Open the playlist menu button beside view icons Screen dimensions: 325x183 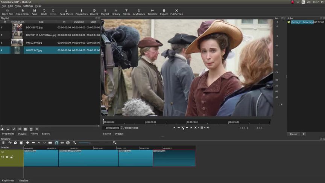click(x=37, y=129)
